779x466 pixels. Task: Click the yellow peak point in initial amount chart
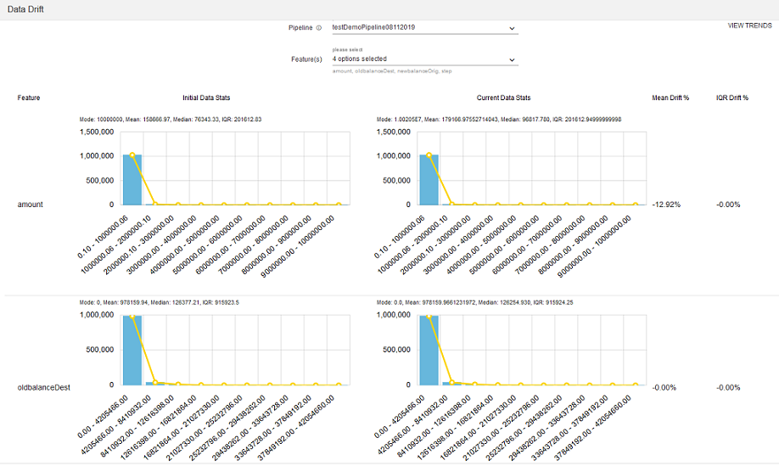[x=132, y=155]
